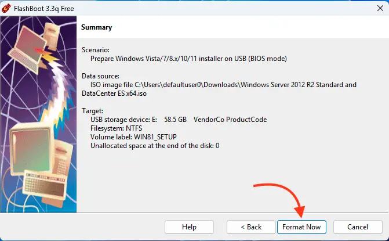Click the Summary heading

point(96,27)
